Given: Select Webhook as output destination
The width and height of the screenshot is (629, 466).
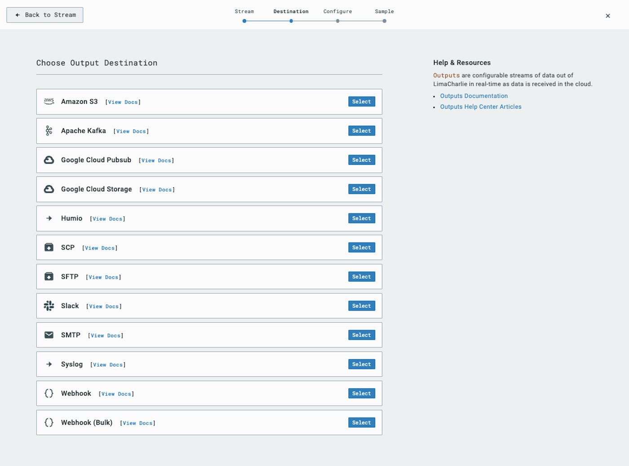Looking at the screenshot, I should (x=362, y=393).
